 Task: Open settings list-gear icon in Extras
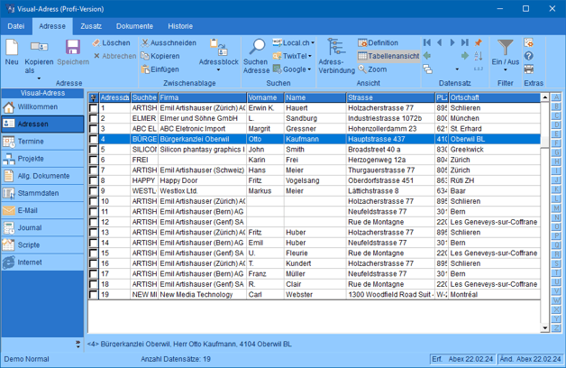tap(529, 42)
